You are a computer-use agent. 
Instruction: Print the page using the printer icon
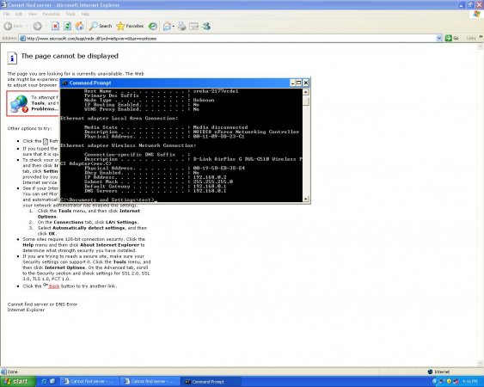181,27
